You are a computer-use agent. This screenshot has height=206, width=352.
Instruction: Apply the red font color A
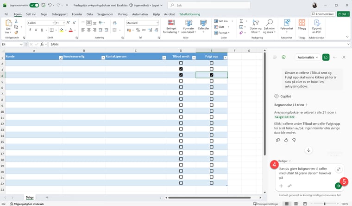point(71,30)
